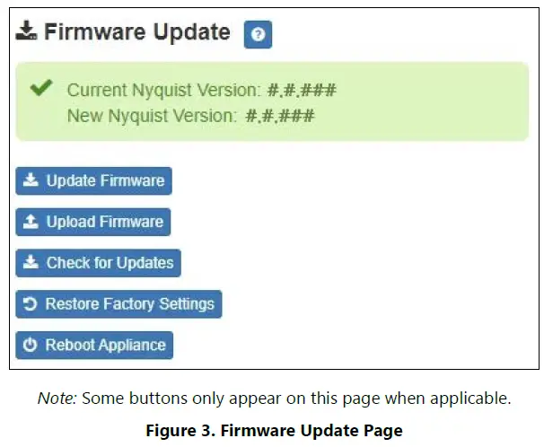
Task: Click the Figure 3 caption text
Action: (x=274, y=430)
